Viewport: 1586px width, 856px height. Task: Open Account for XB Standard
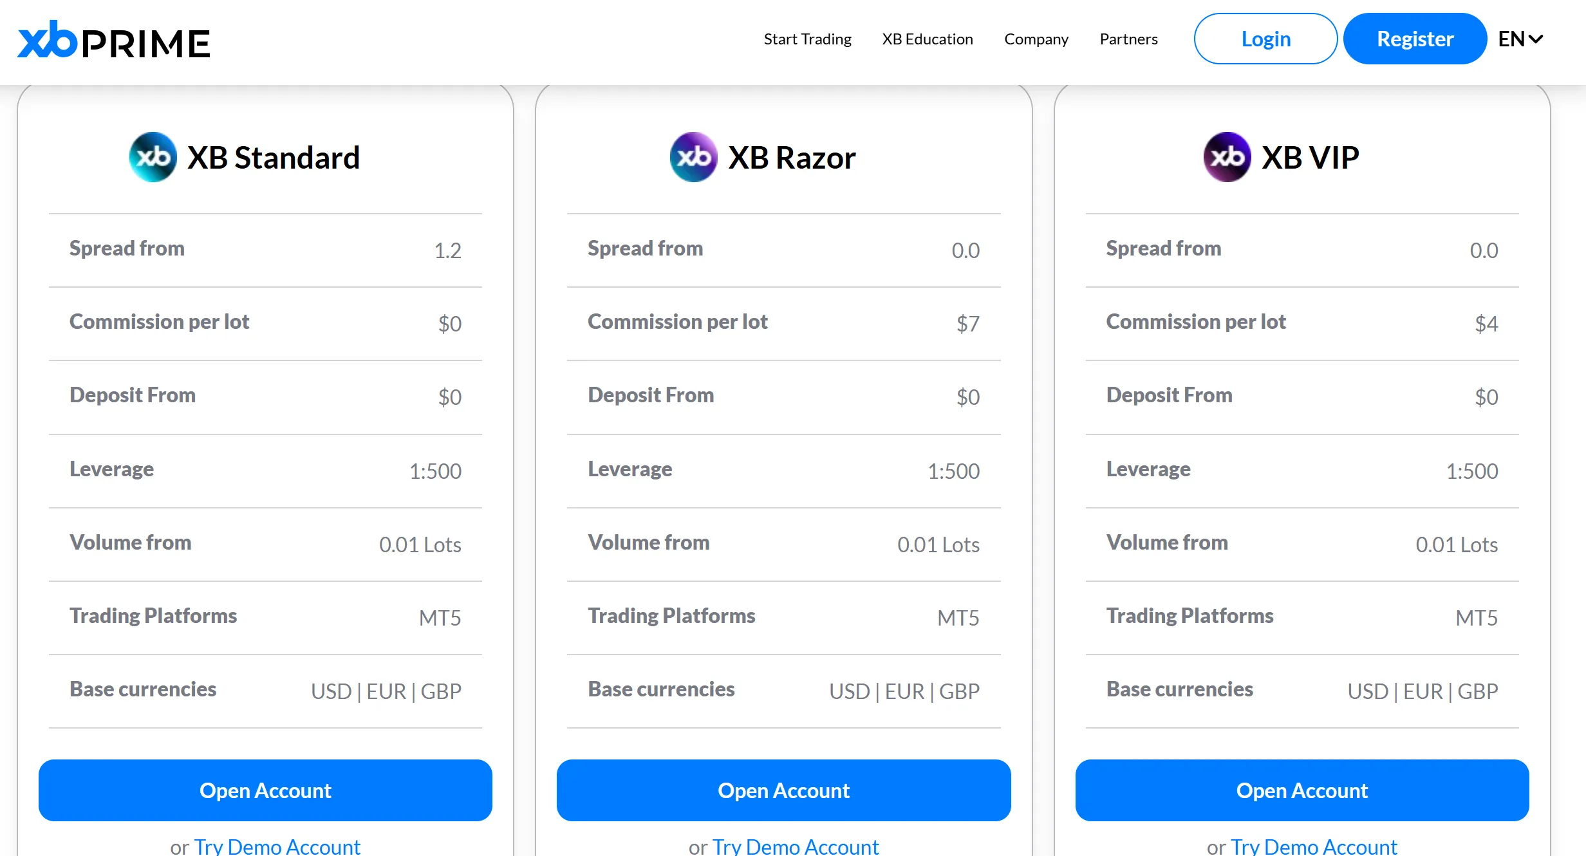click(265, 790)
